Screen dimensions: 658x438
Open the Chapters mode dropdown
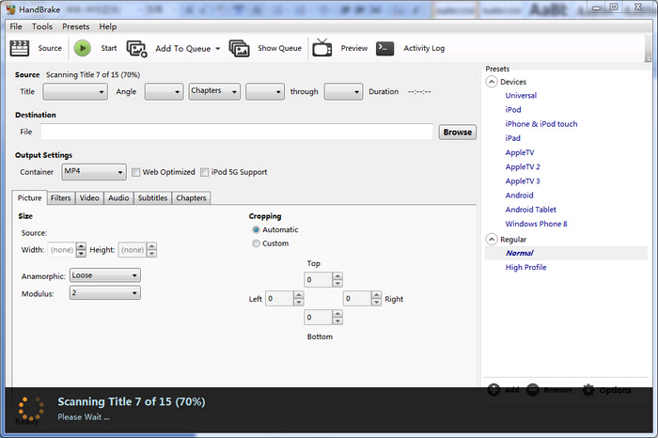pos(214,91)
